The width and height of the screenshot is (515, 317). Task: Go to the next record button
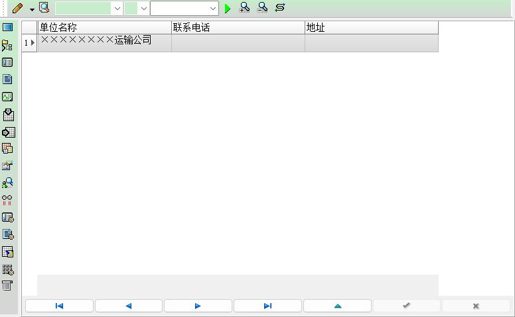(198, 306)
